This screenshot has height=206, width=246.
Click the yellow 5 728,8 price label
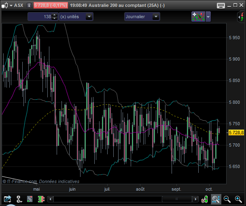[x=237, y=132]
